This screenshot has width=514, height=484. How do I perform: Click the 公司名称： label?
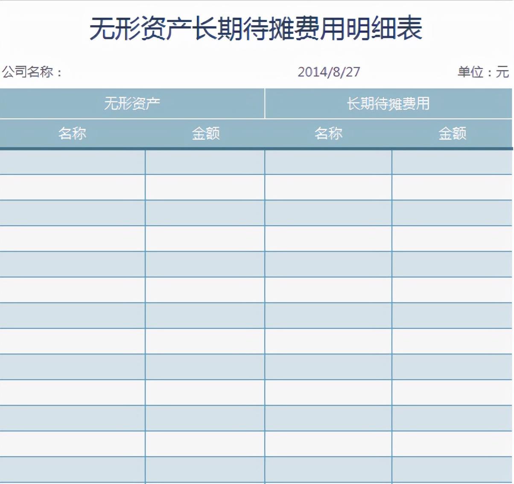pyautogui.click(x=32, y=72)
